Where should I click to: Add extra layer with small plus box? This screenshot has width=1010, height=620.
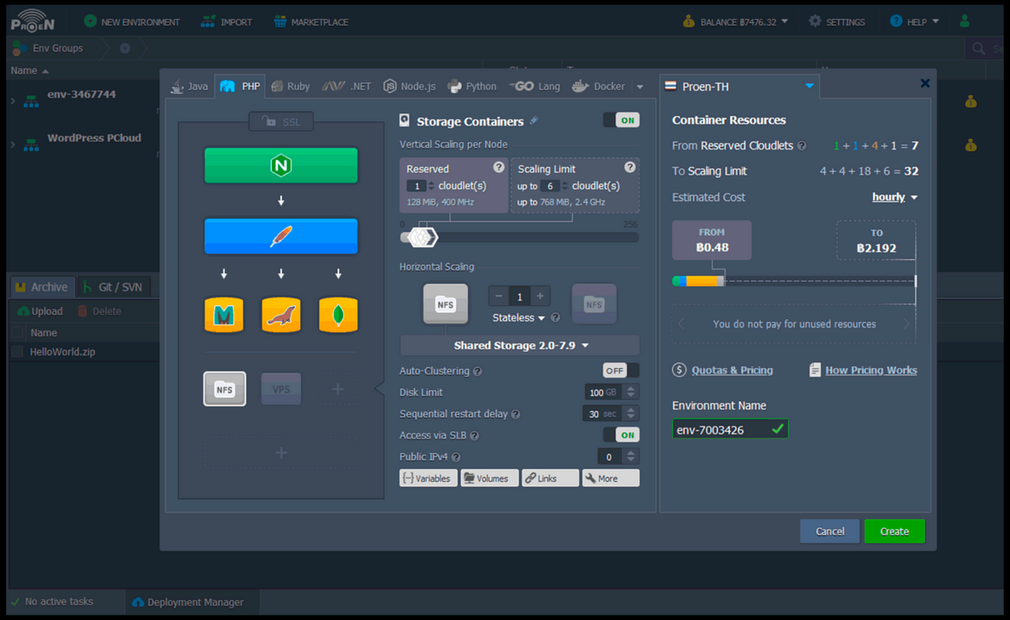[337, 389]
